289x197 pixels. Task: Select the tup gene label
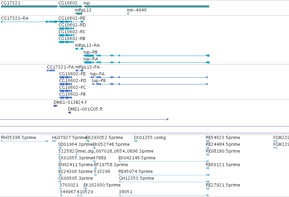[x=87, y=3]
